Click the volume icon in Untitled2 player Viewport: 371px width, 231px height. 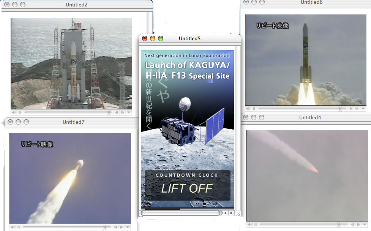[x=14, y=112]
